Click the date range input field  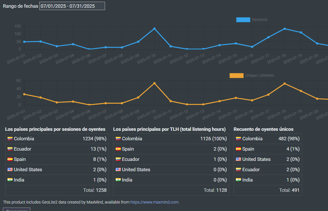72,6
